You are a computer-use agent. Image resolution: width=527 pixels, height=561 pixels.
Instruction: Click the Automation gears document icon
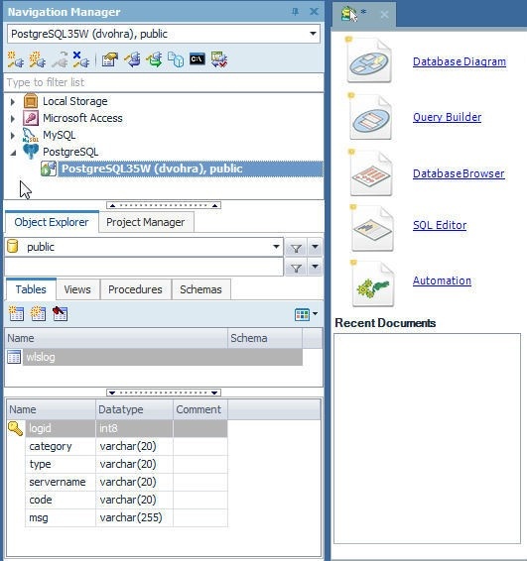click(372, 284)
